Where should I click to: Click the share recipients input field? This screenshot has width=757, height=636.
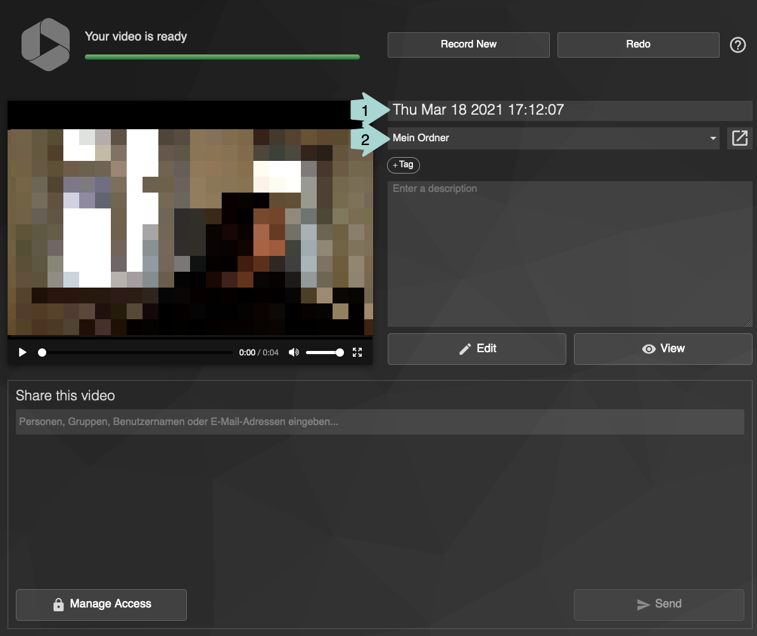click(x=379, y=422)
